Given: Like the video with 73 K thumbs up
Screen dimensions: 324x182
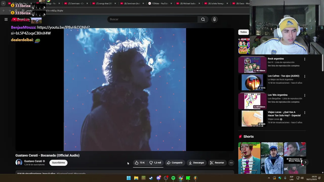Looking at the screenshot, I should [x=140, y=163].
